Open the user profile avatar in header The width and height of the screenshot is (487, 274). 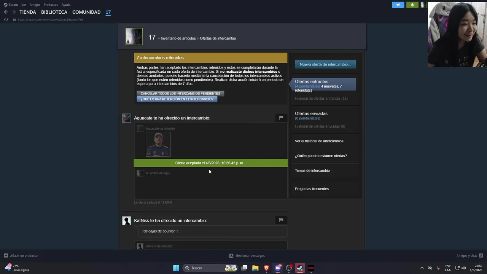click(134, 37)
